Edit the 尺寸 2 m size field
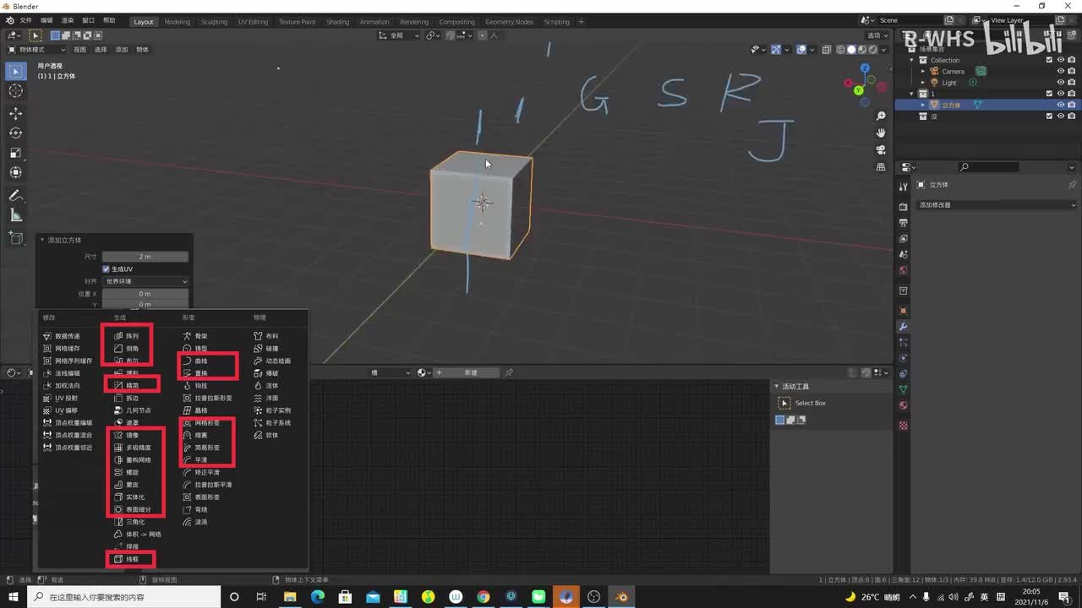The image size is (1082, 608). click(x=145, y=257)
